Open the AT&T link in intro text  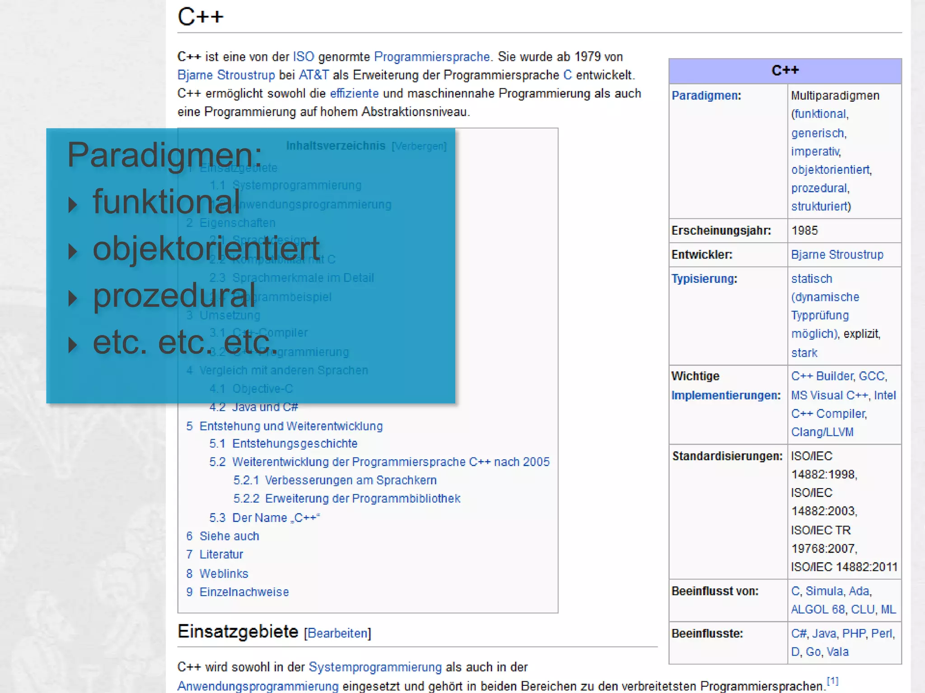tap(314, 75)
